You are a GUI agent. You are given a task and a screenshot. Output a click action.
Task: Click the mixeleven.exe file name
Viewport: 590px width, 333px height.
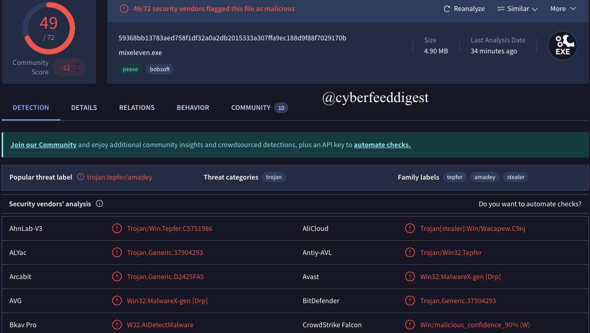[x=140, y=52]
